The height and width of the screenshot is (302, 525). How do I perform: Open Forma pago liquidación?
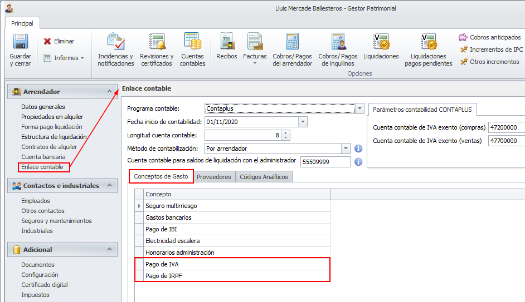point(52,127)
